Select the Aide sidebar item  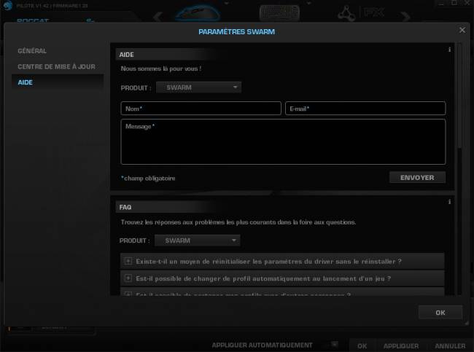(x=58, y=82)
